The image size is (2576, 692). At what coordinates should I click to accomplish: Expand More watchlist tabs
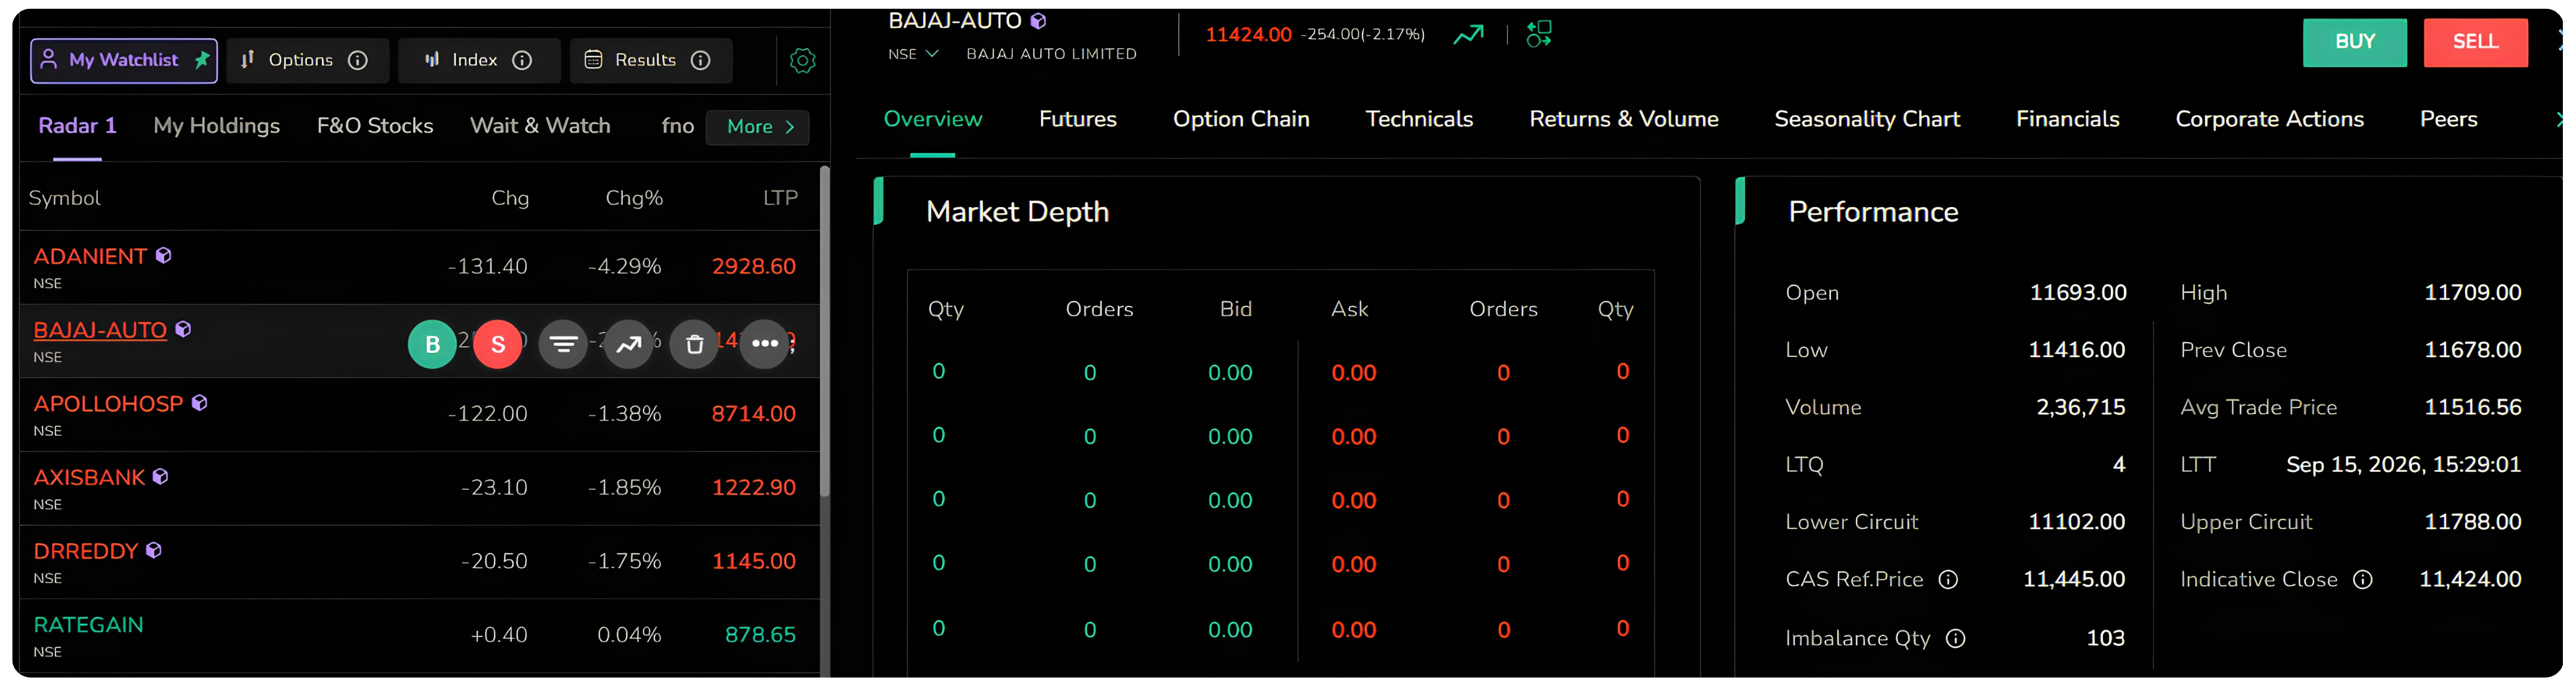pyautogui.click(x=758, y=127)
